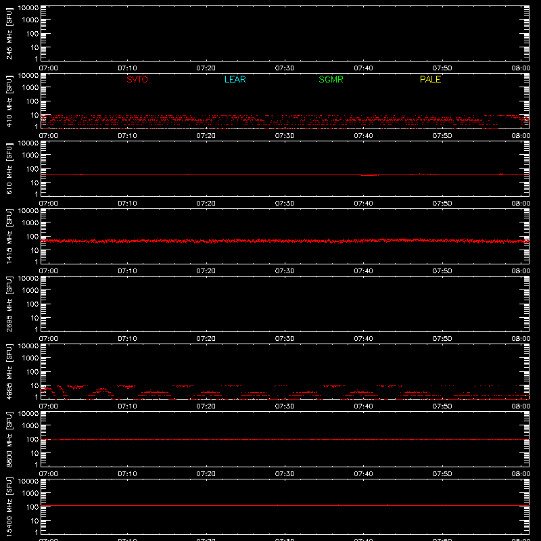Click the red flux trace in the 1415 MHz panel
Screen dimensions: 541x541
(x=285, y=241)
